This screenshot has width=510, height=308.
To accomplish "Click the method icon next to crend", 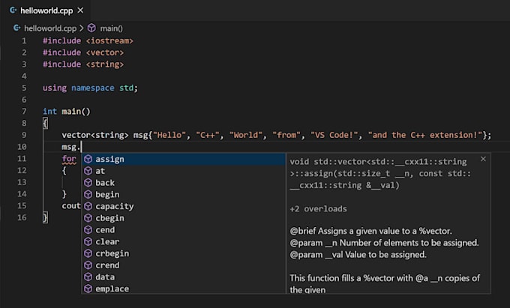I will [88, 265].
